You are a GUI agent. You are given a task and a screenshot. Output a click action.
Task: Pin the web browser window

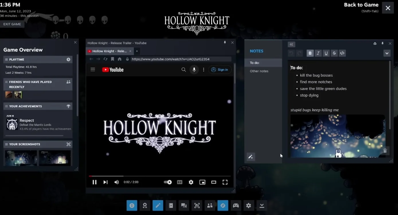(225, 42)
